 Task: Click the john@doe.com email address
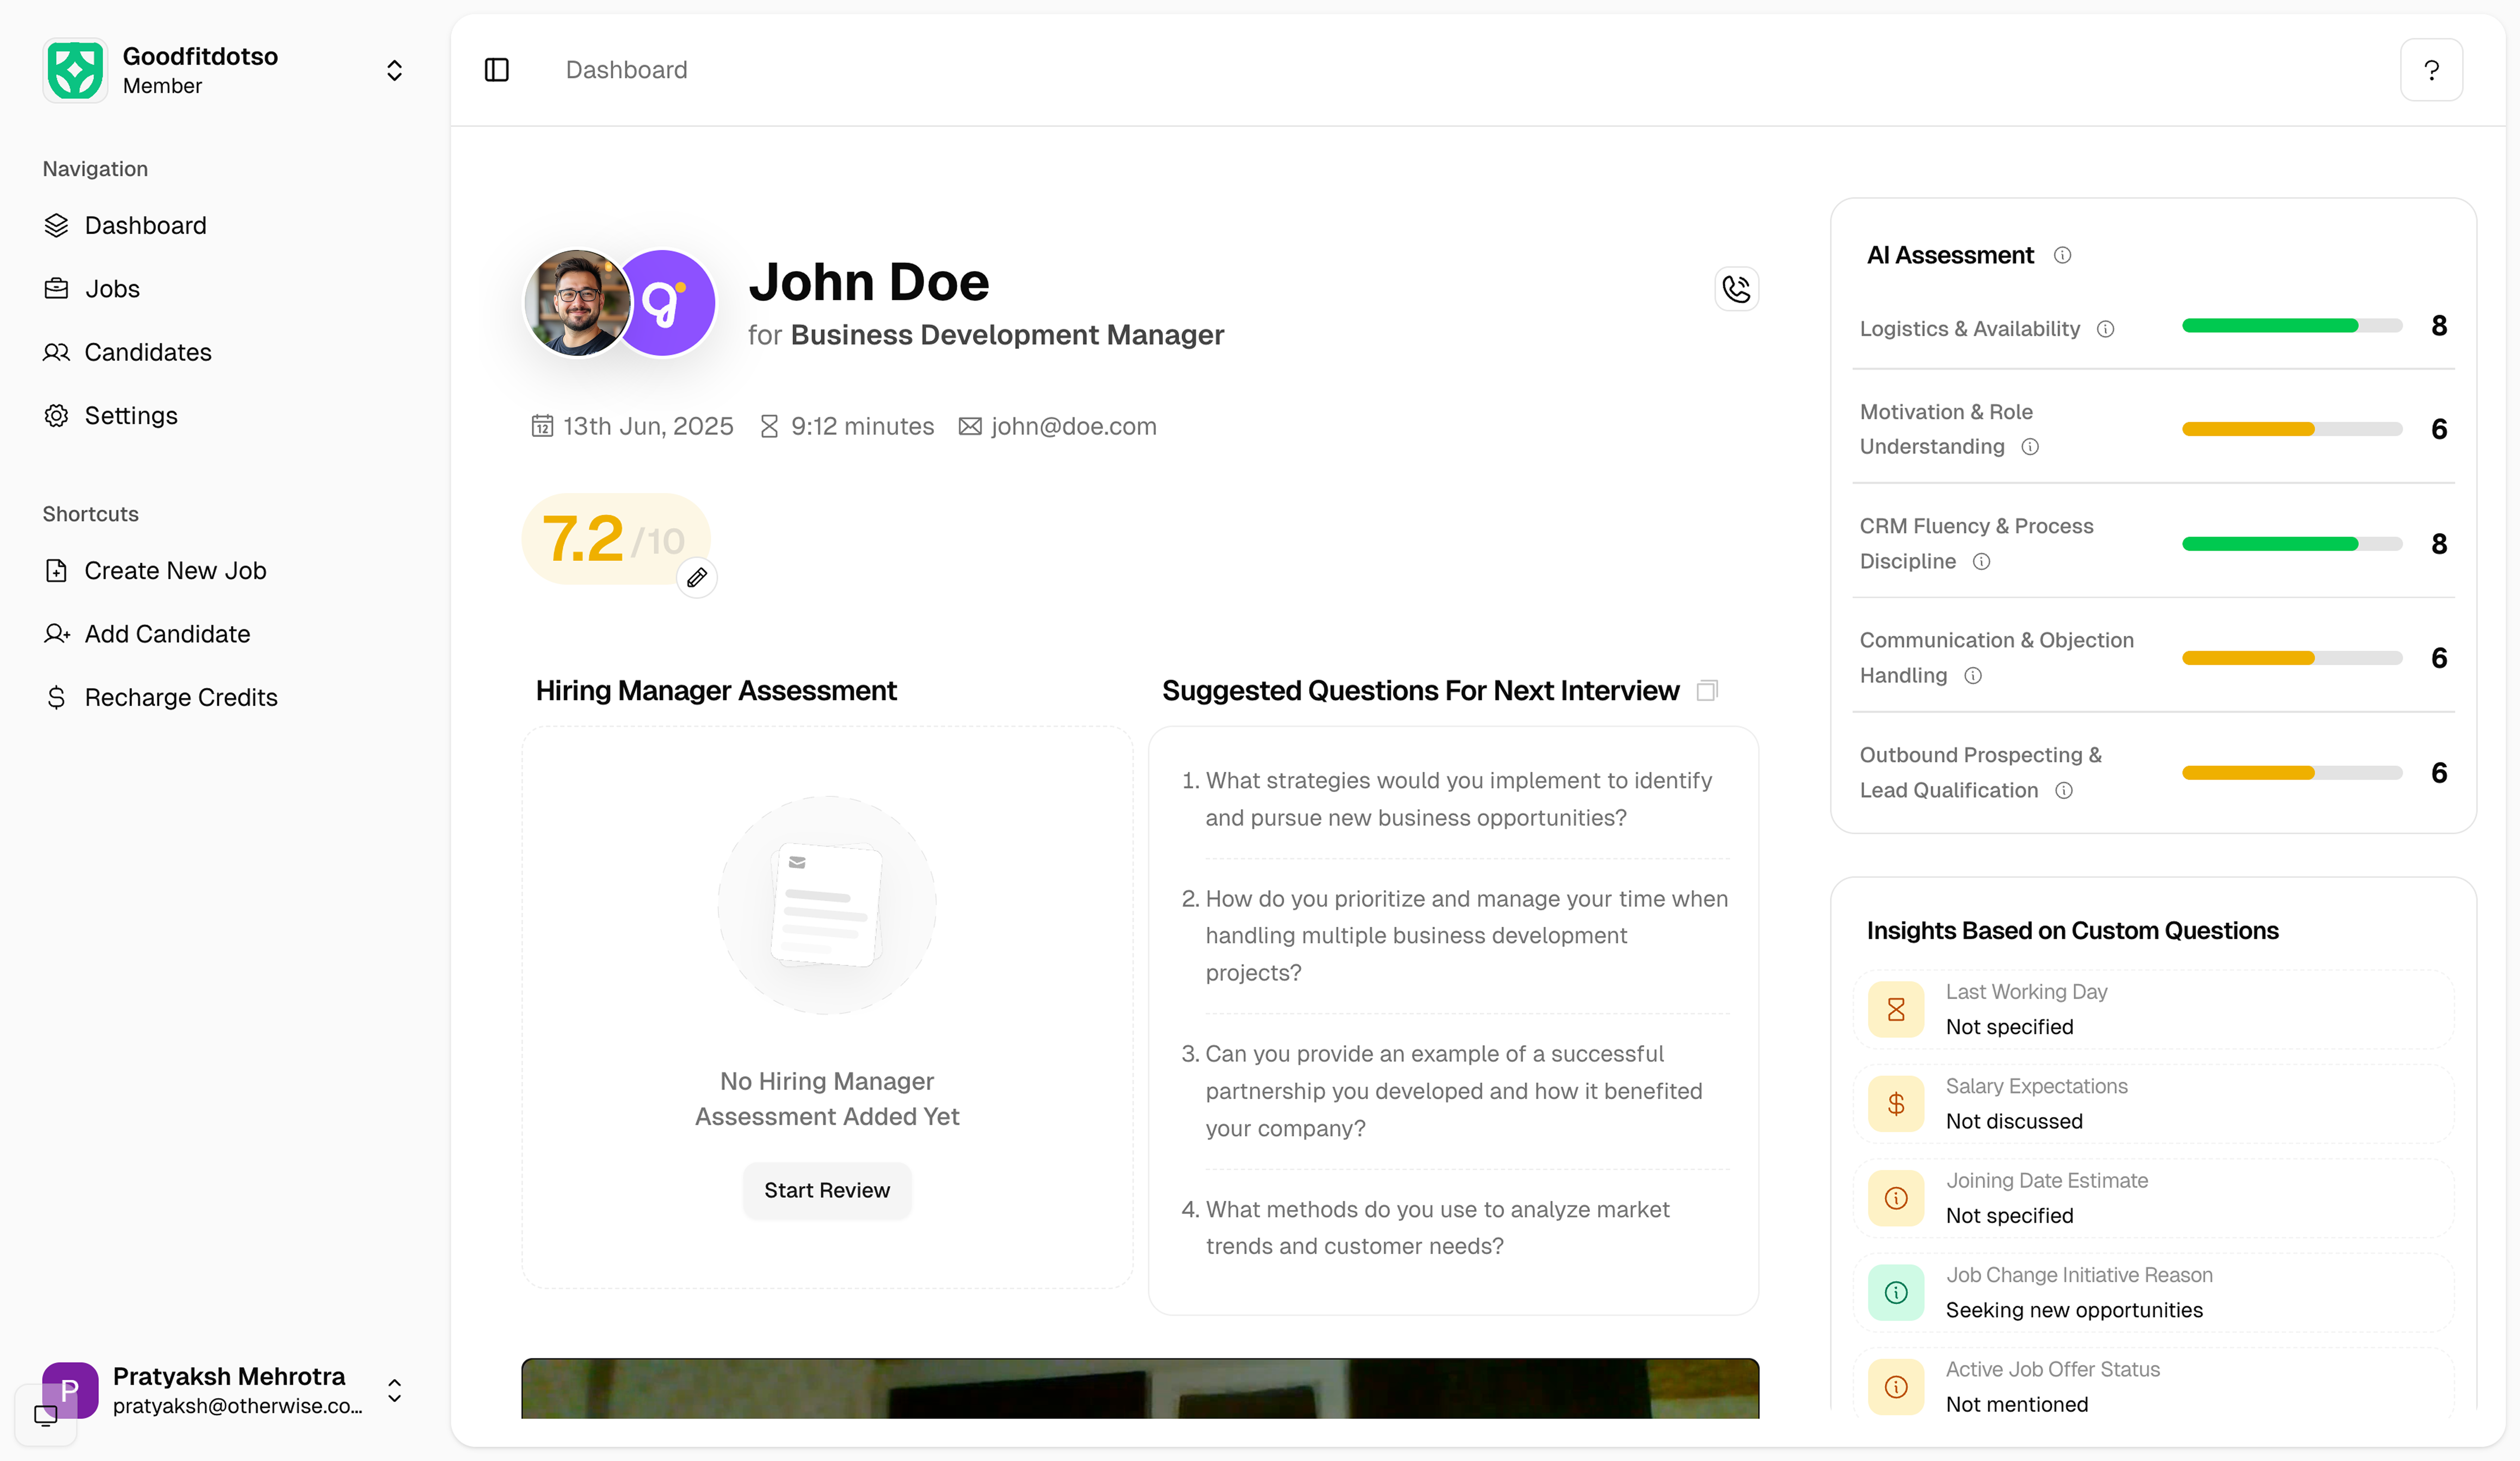tap(1074, 427)
